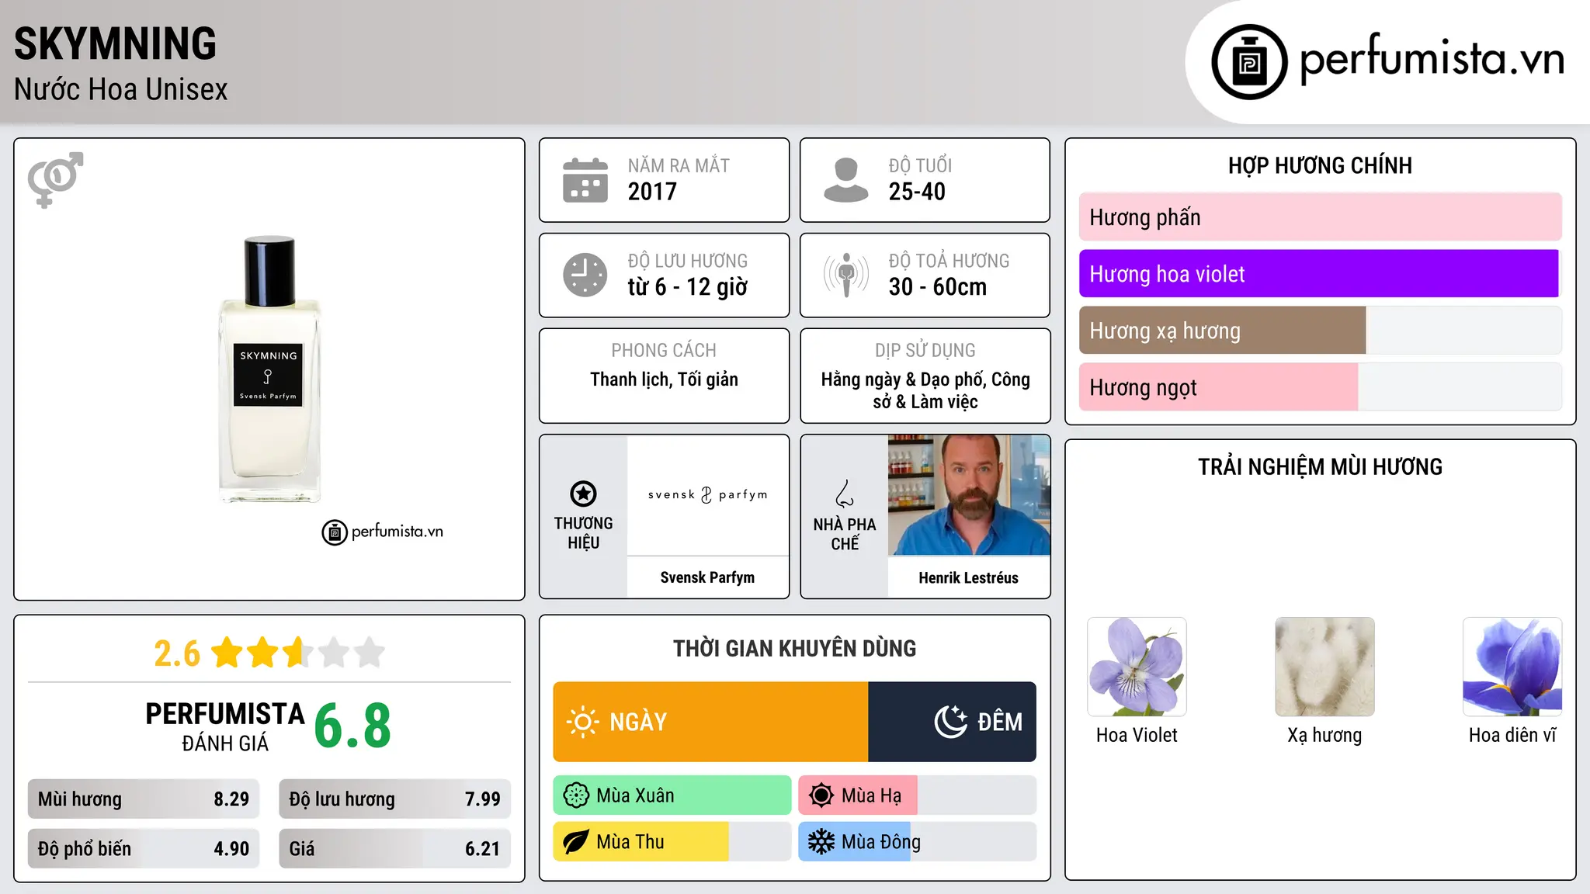Click the small perfumista.vn watermark logo under bottle

click(x=383, y=532)
